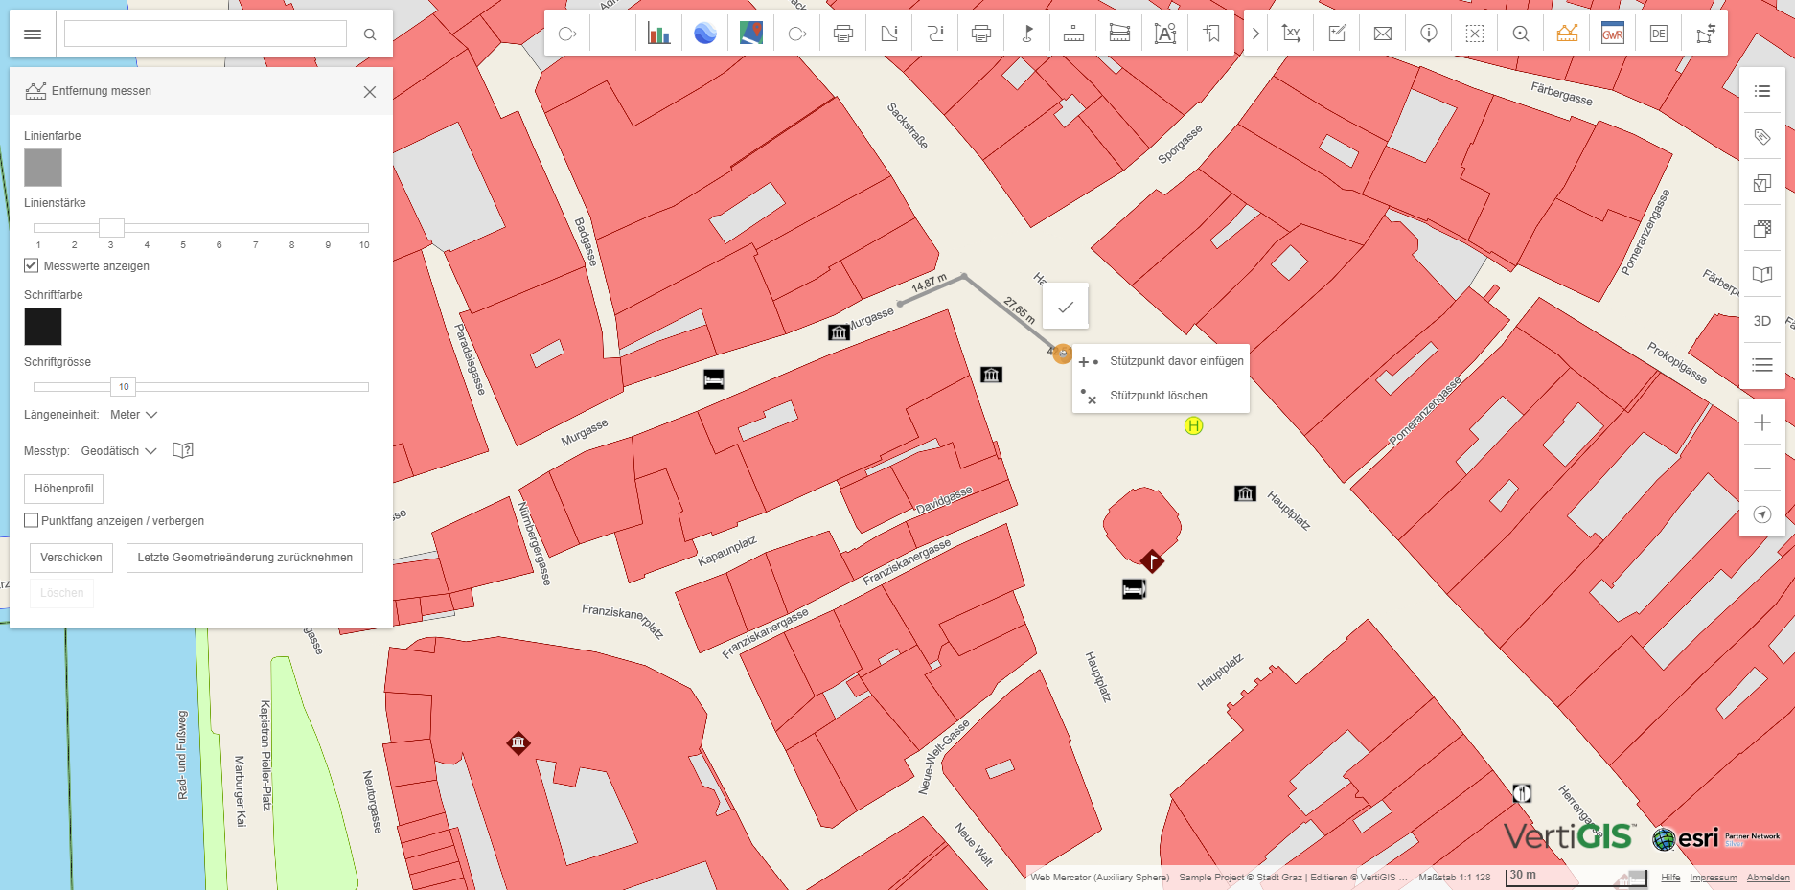Launch the blue globe Earth tool
Image resolution: width=1795 pixels, height=890 pixels.
(x=705, y=34)
